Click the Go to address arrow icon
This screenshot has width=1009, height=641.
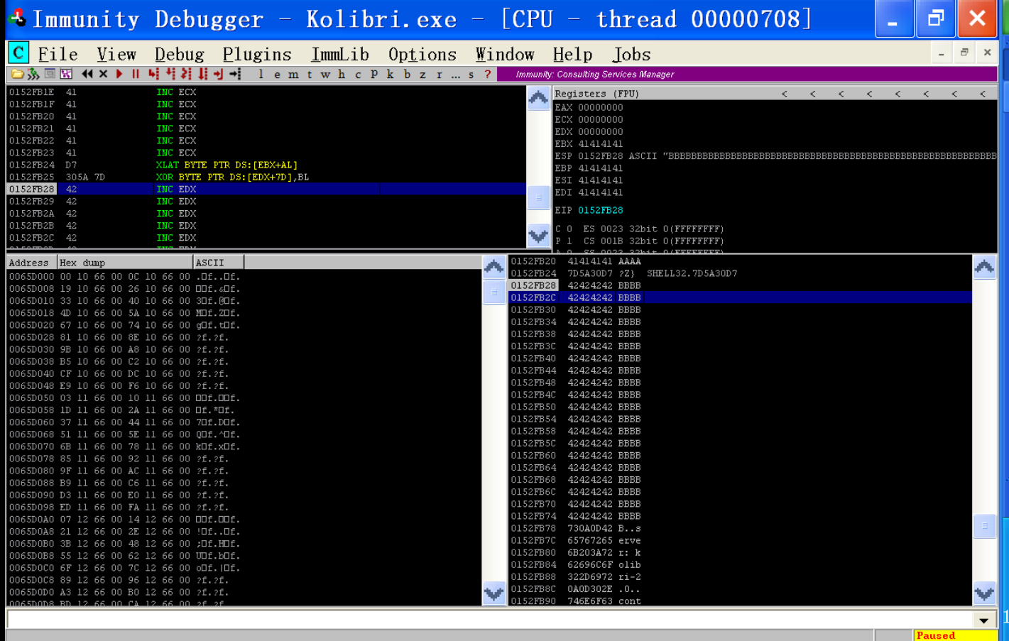235,74
